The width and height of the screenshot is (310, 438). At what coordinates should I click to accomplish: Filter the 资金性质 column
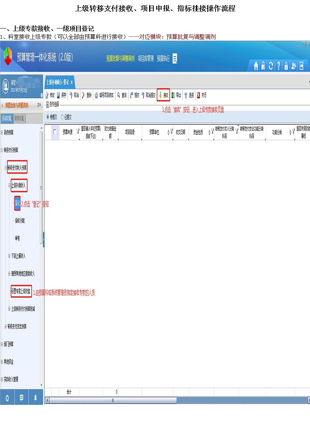(x=212, y=131)
